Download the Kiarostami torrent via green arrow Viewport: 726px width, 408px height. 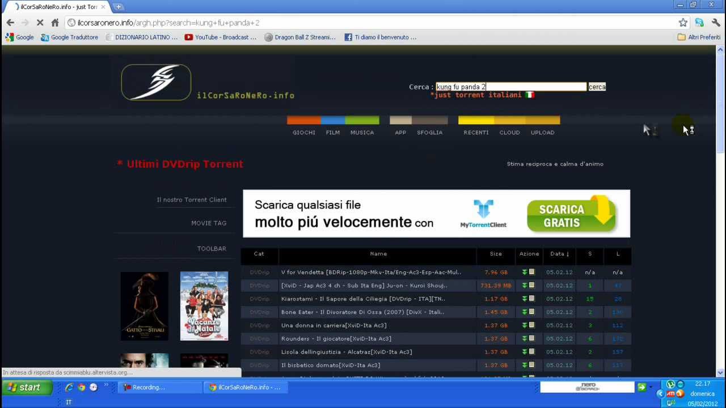point(525,299)
